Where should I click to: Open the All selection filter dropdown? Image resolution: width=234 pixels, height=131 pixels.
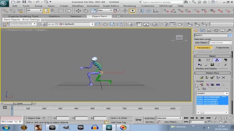click(x=34, y=10)
